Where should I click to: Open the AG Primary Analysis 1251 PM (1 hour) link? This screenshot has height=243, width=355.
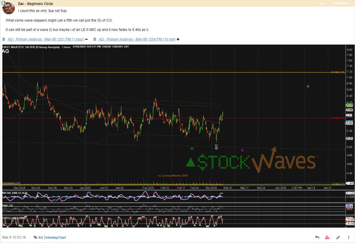[46, 39]
